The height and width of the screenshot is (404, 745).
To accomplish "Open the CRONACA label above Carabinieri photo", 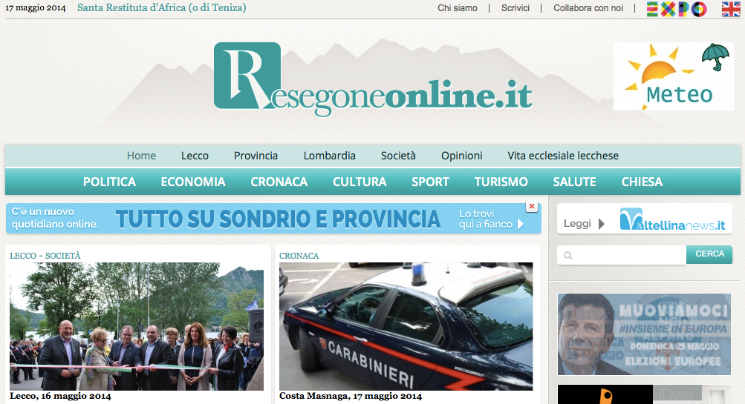I will [x=299, y=256].
